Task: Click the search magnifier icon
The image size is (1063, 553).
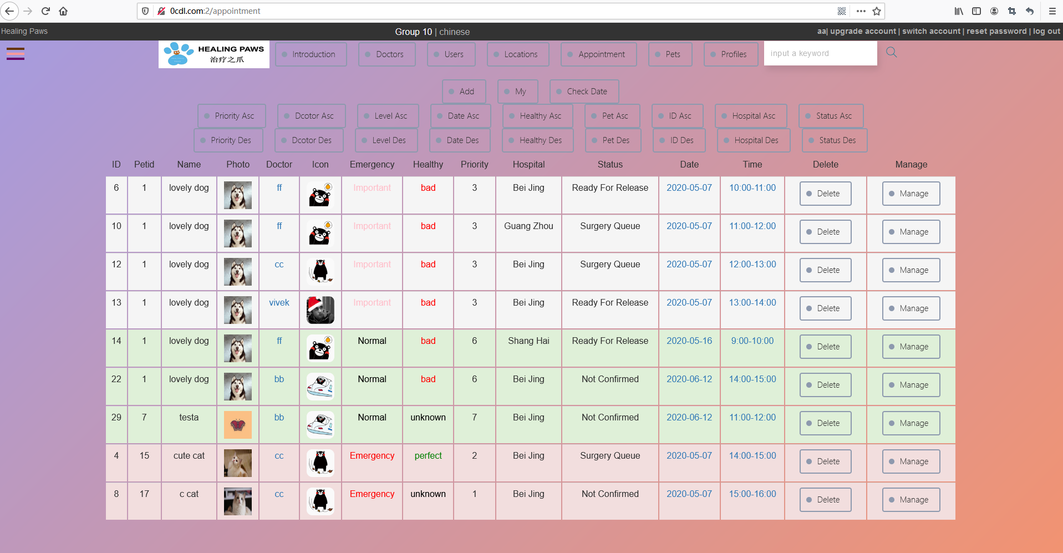Action: (x=891, y=53)
